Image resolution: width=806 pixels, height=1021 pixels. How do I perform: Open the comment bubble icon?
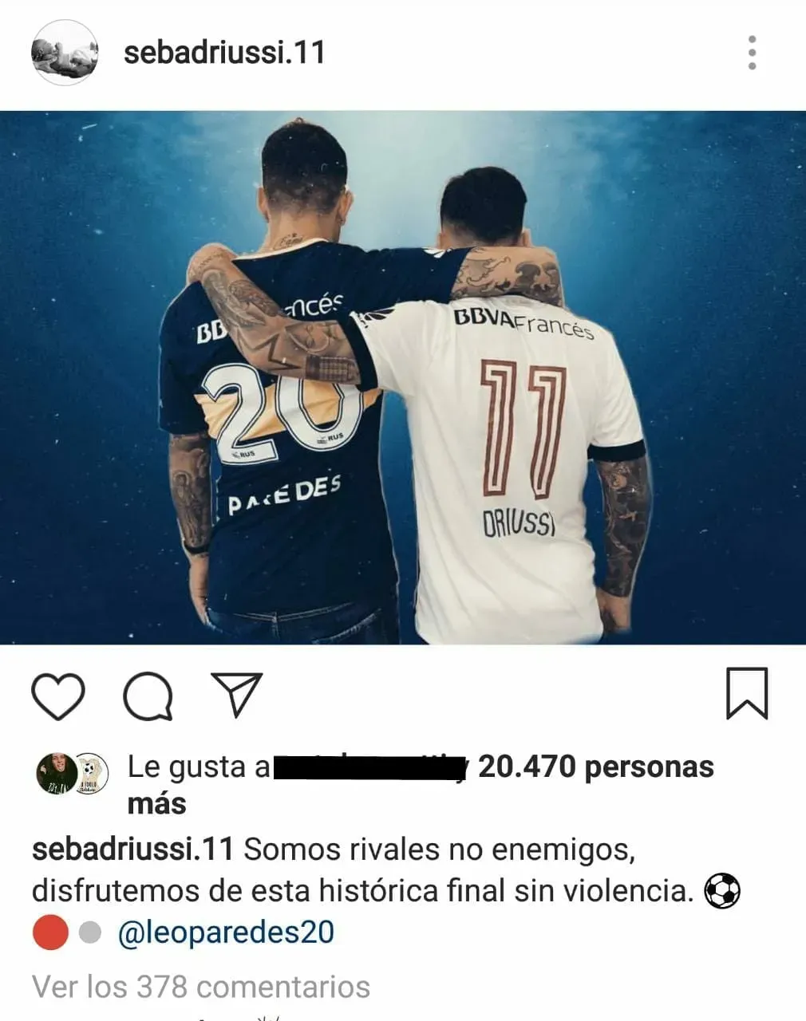(x=148, y=696)
